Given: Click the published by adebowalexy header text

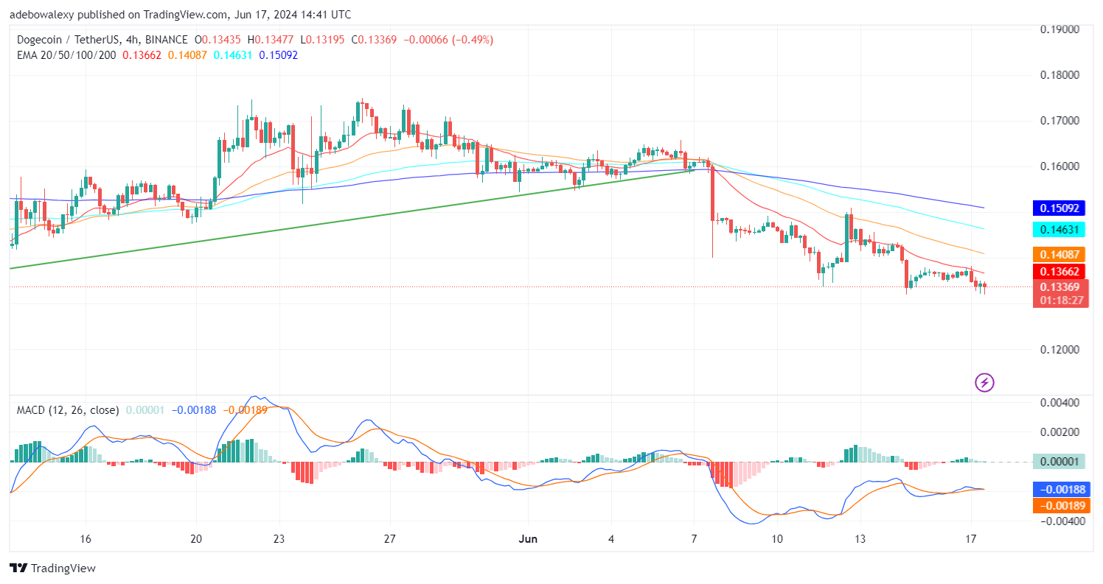Looking at the screenshot, I should (x=180, y=14).
